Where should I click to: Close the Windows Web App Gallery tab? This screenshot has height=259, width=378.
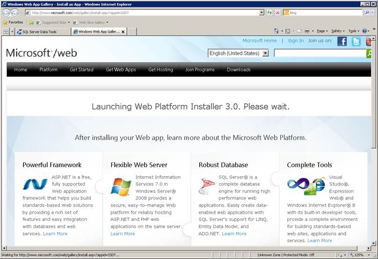[123, 32]
